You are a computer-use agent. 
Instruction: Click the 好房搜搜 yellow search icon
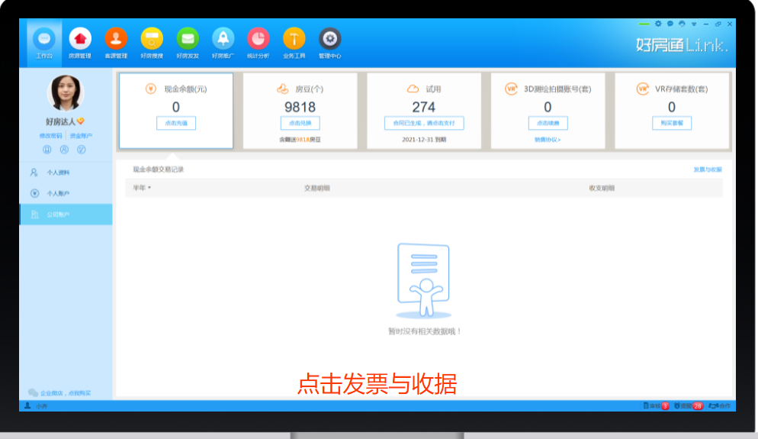click(152, 38)
